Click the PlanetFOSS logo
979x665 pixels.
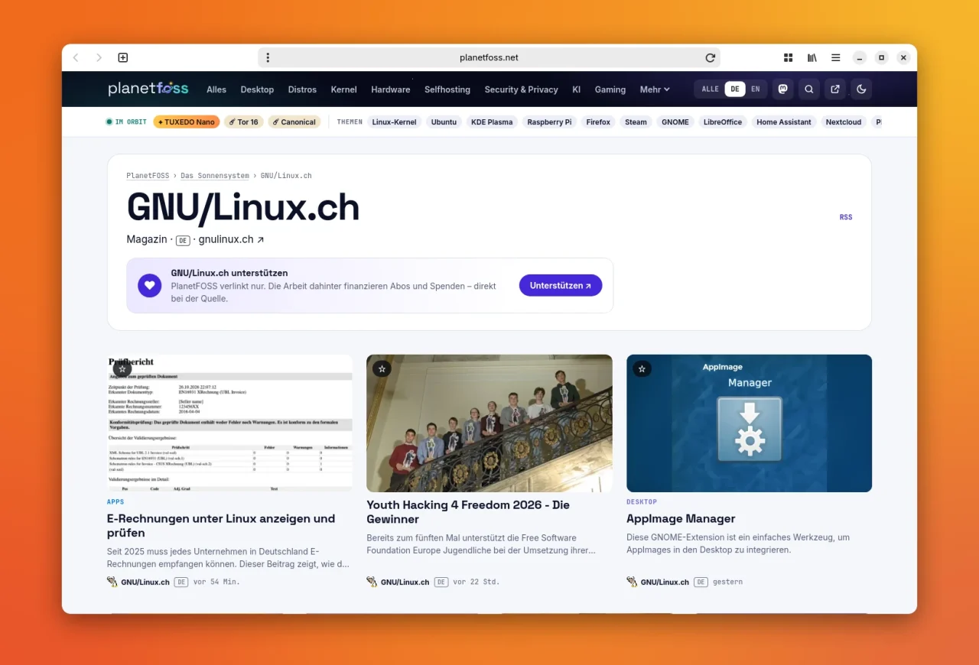(148, 89)
